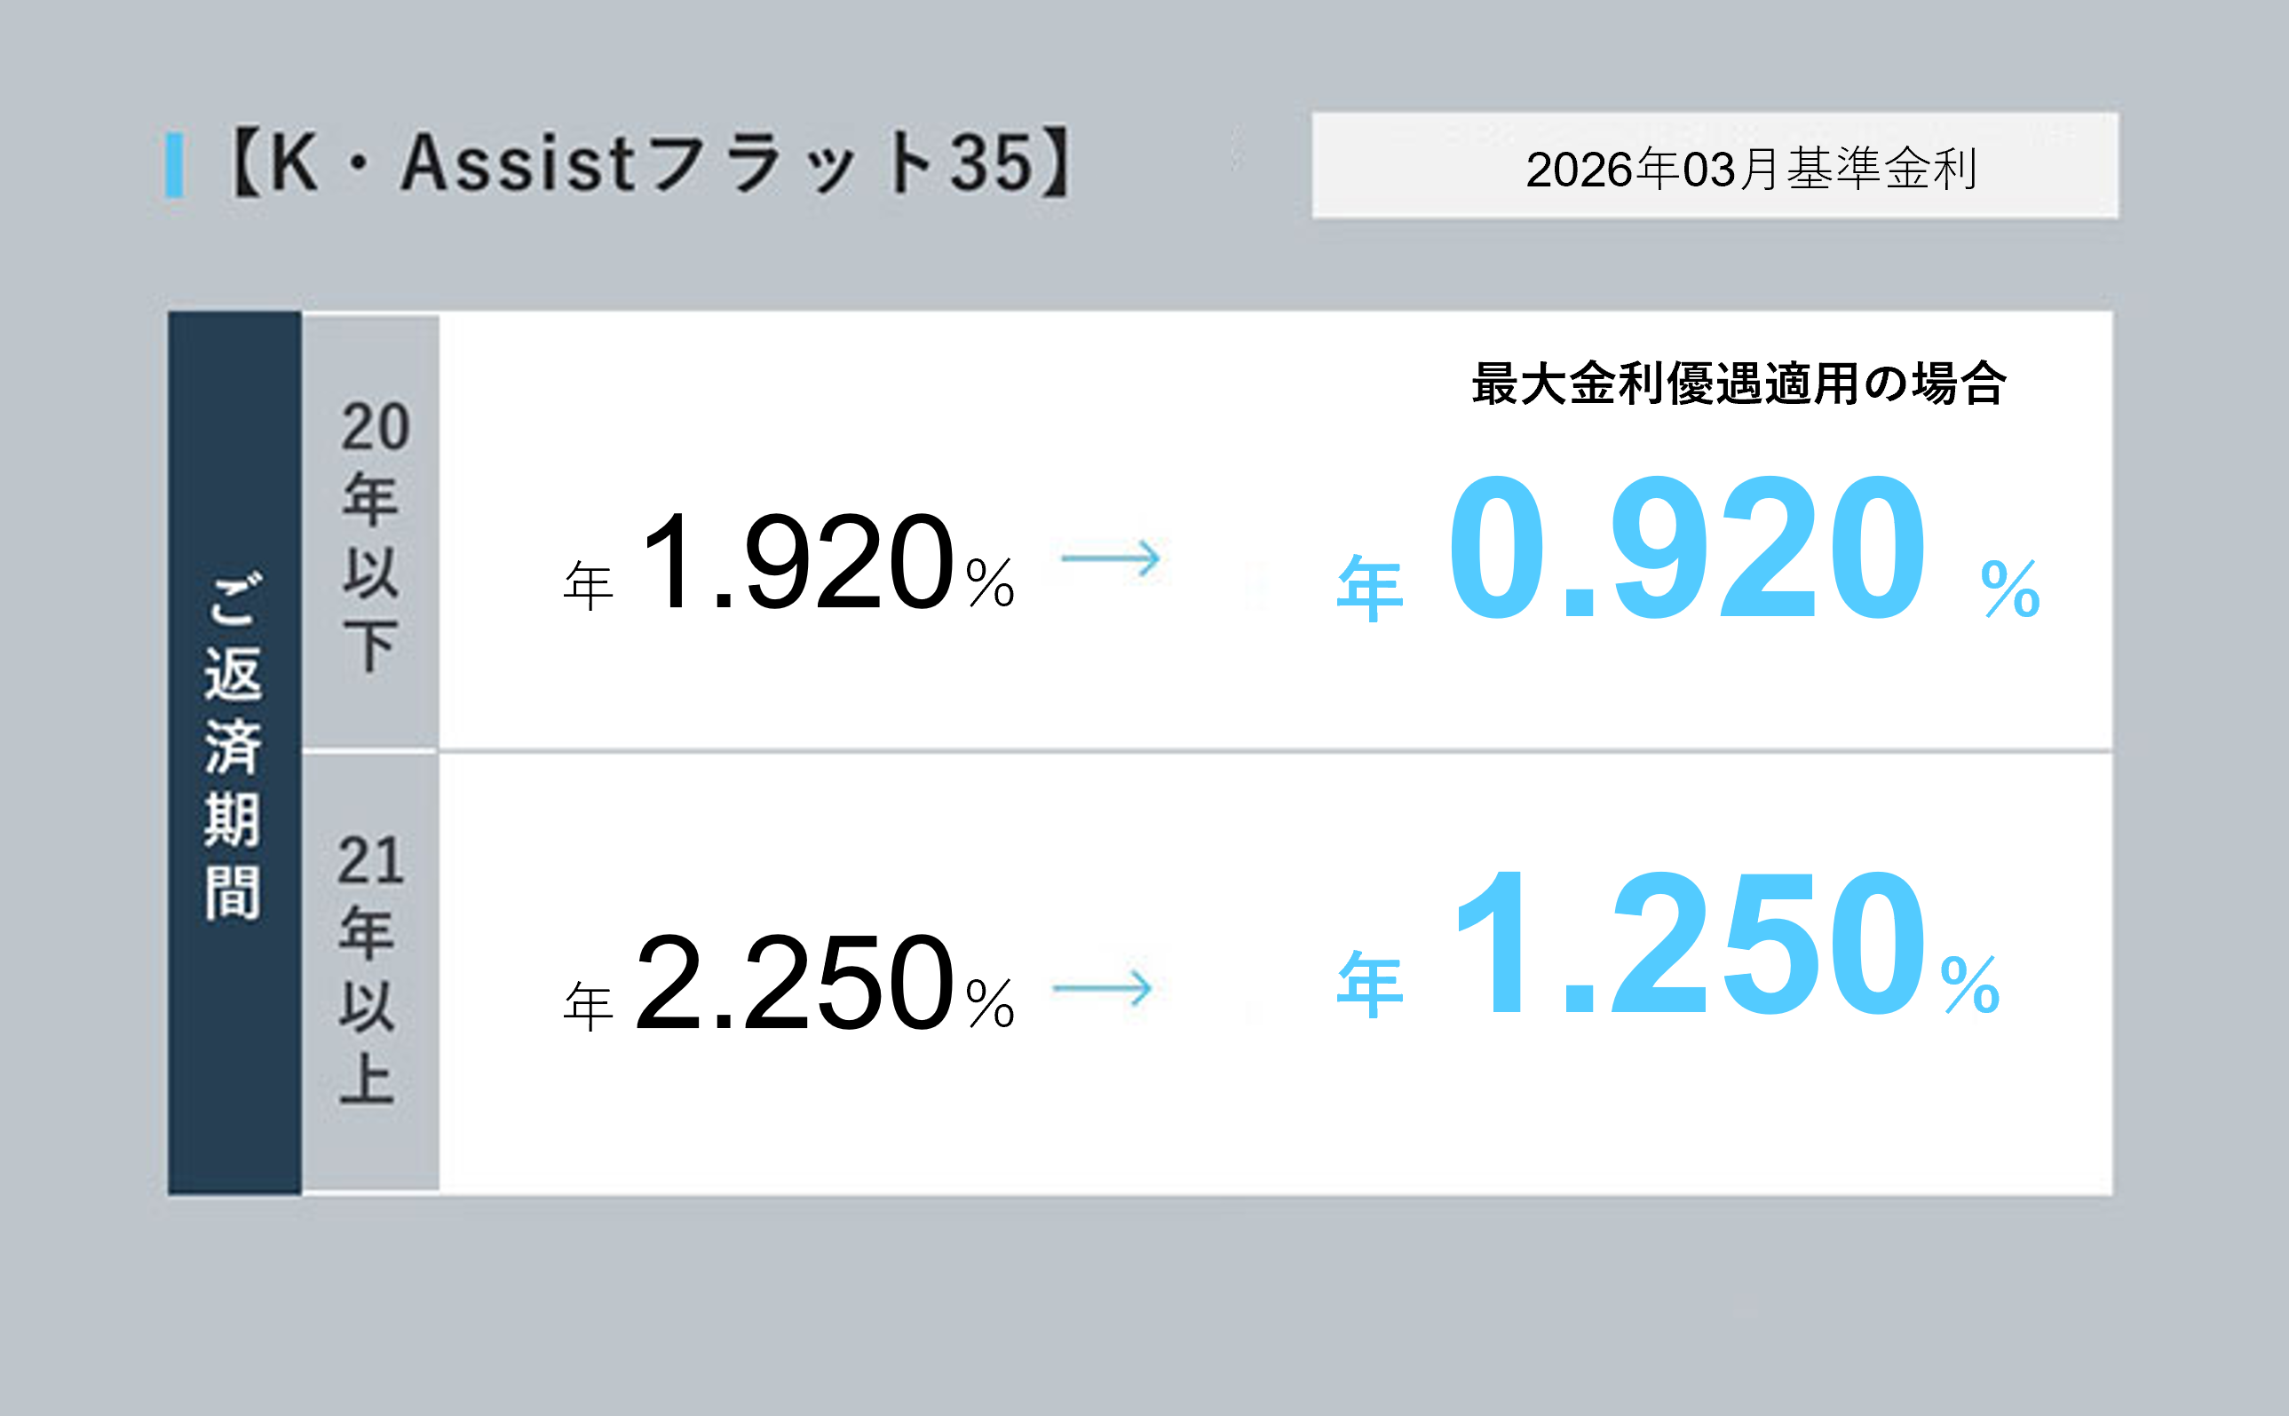
Task: Select the 【K・Assistフラット35】 title
Action: [650, 164]
